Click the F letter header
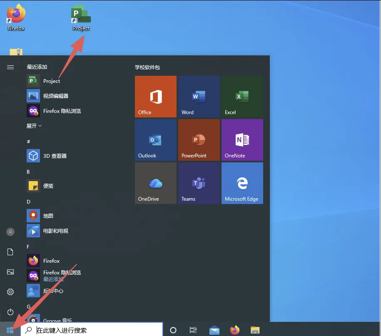381x336 pixels. [28, 246]
